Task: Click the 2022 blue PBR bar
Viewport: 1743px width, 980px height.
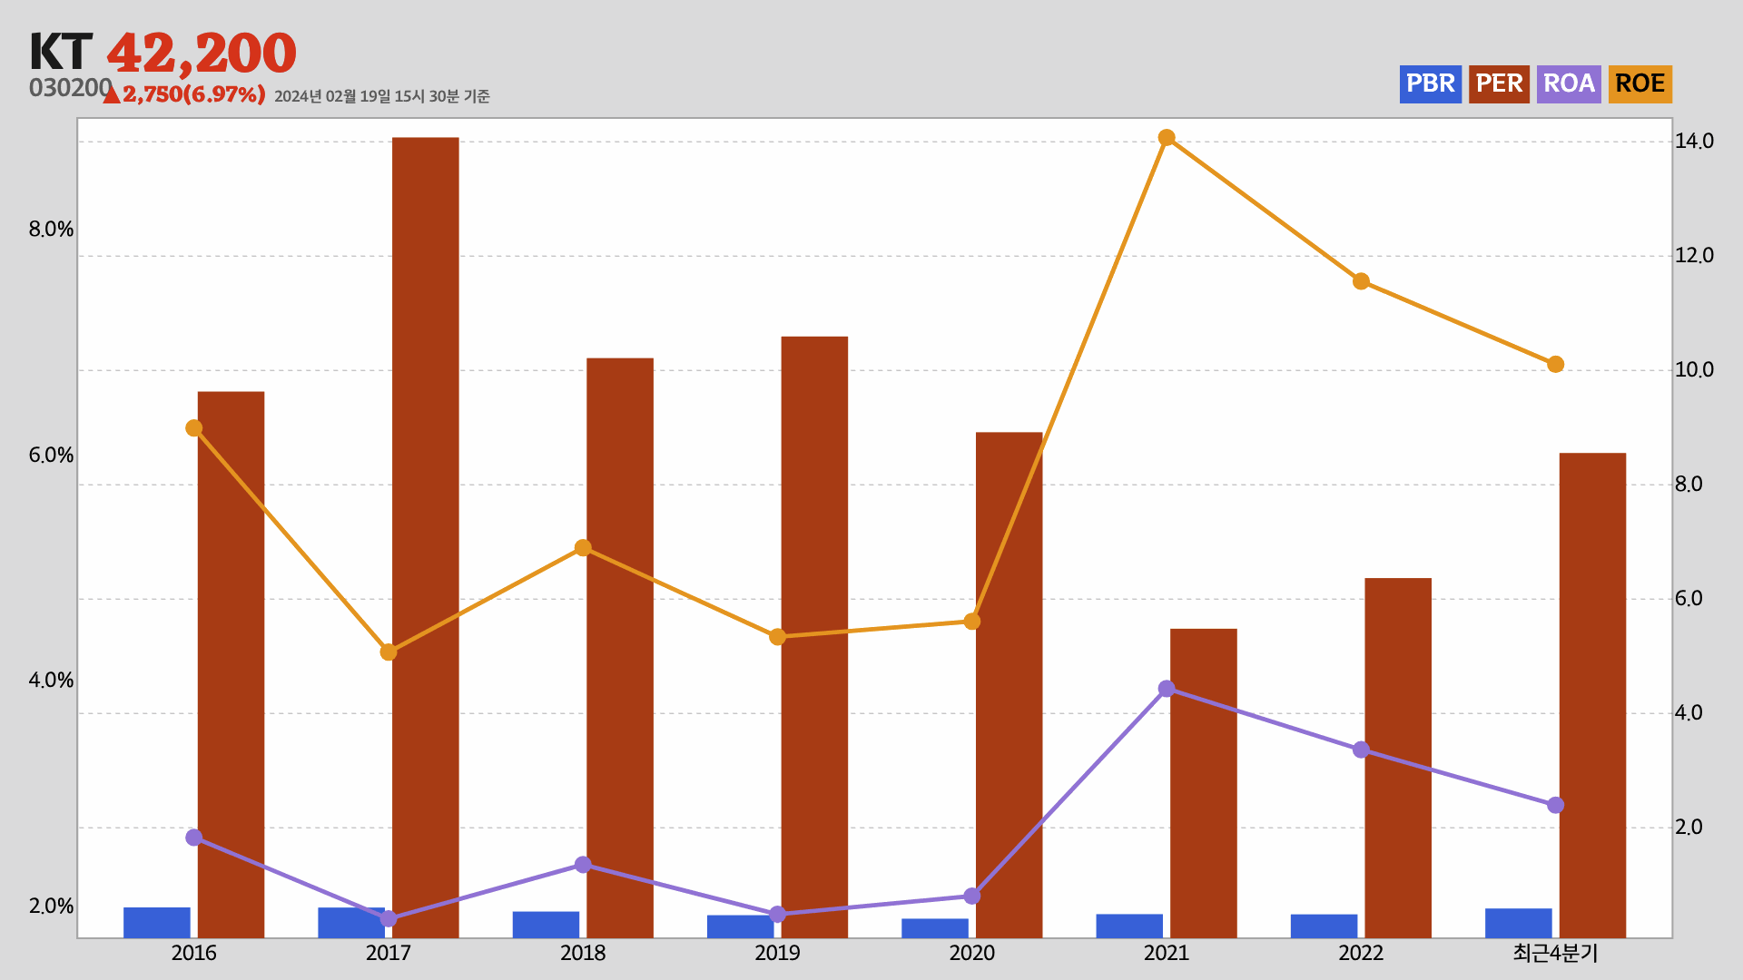Action: click(1324, 926)
